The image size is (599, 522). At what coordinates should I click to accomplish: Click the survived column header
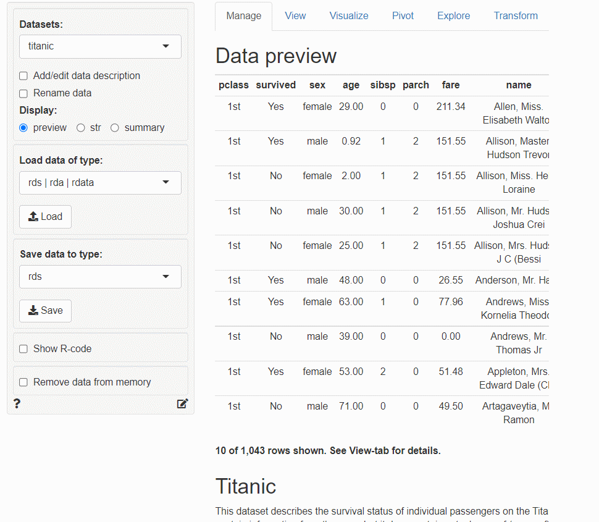tap(275, 85)
